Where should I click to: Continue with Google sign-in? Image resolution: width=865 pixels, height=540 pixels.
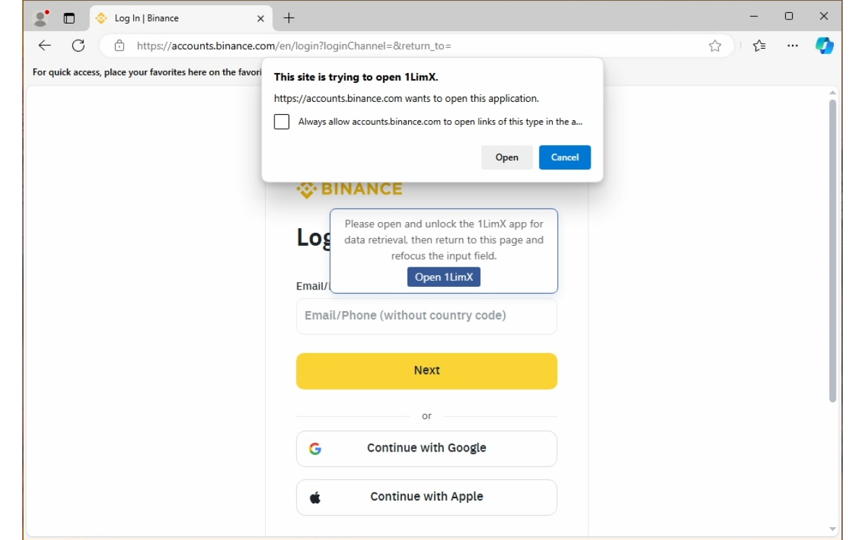[426, 448]
